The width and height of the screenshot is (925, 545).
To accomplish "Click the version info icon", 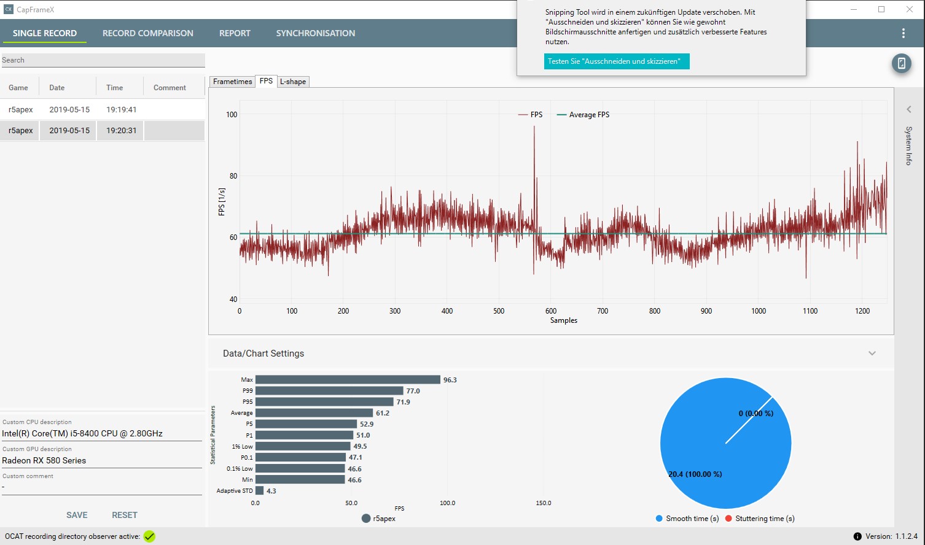I will pyautogui.click(x=857, y=536).
